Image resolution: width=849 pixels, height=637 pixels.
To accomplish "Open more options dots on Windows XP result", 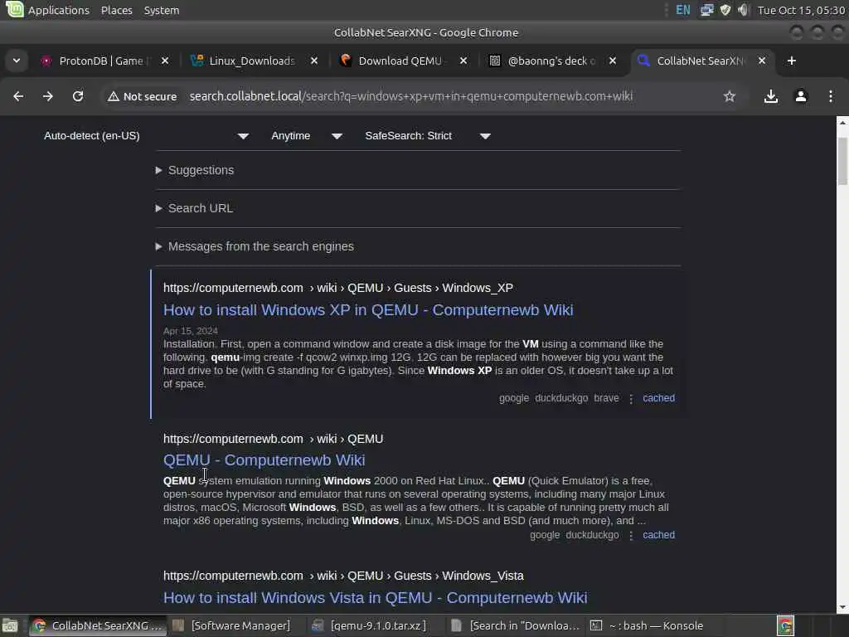I will (631, 399).
